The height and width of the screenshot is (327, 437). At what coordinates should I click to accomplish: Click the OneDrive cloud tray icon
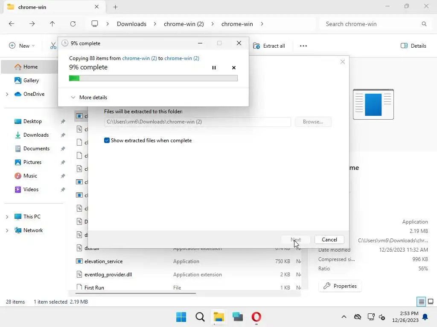point(358,317)
